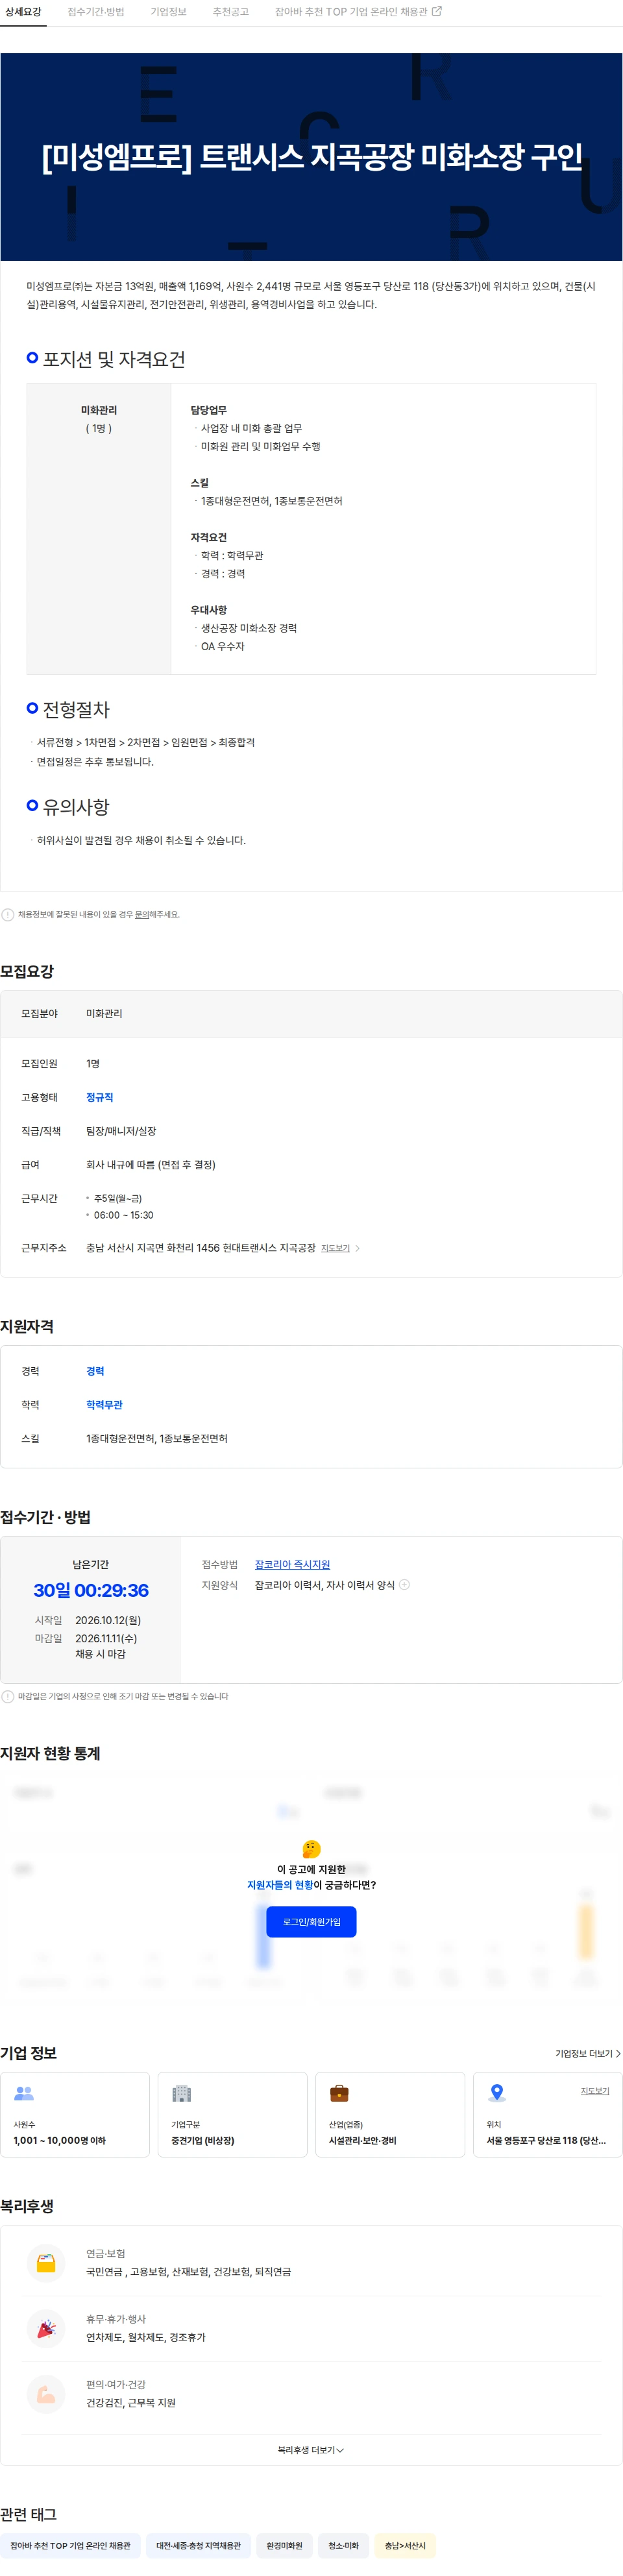Click the 편의·여가·건강 muscle icon
623x2576 pixels.
coord(46,2395)
